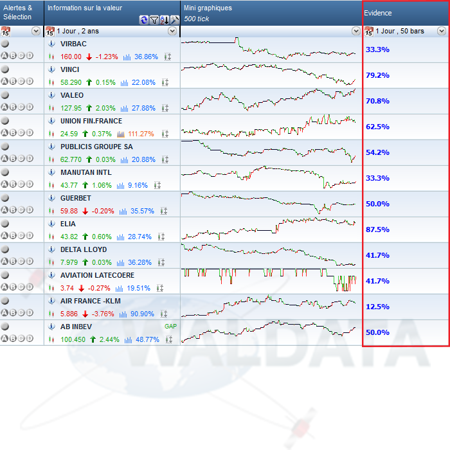Toggle the alert circle for GUERBET

[5, 198]
